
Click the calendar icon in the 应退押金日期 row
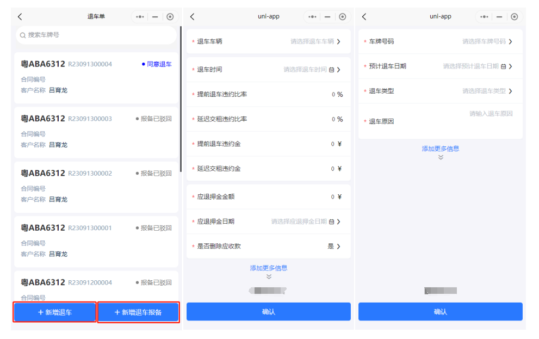(x=331, y=222)
